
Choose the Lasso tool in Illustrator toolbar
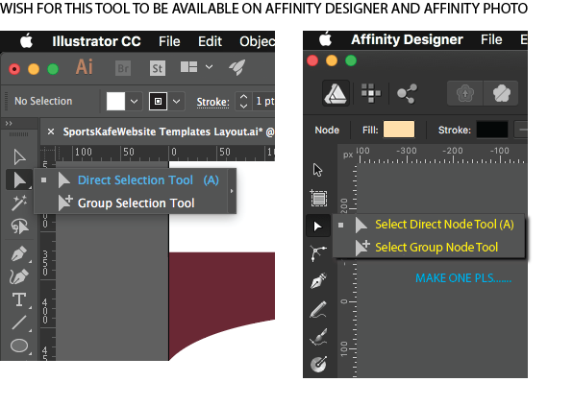click(19, 227)
